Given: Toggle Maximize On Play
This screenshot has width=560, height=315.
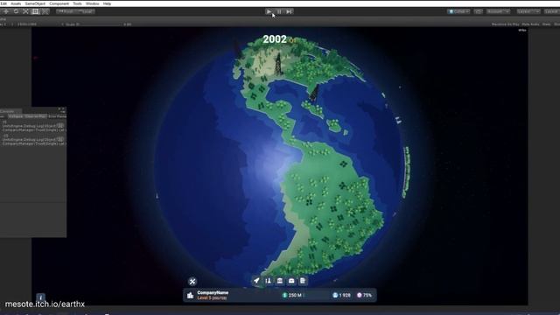Looking at the screenshot, I should coord(505,24).
